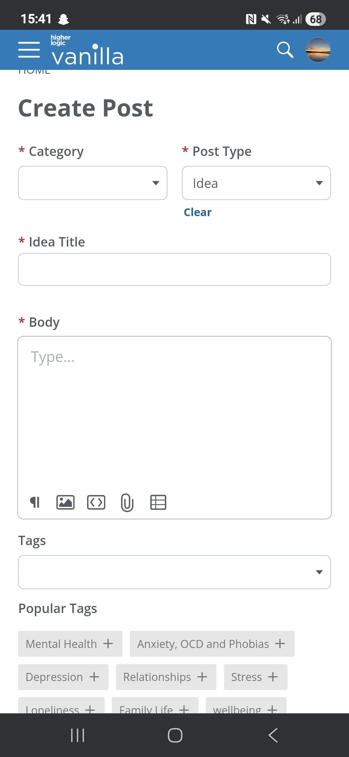
Task: Insert a code block in editor
Action: tap(96, 502)
